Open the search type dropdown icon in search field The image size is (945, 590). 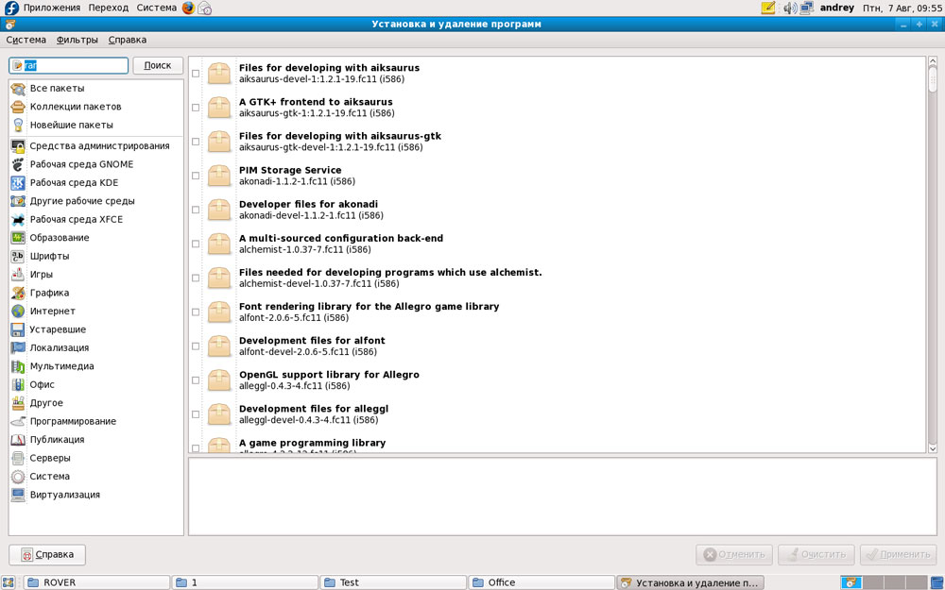point(17,65)
